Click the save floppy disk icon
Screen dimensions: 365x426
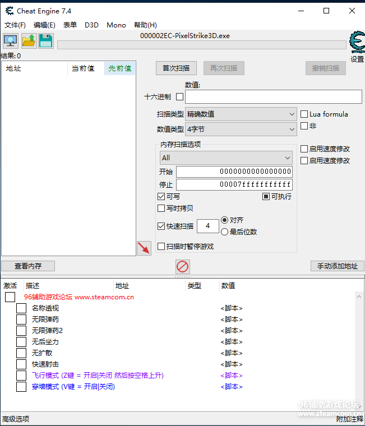[45, 41]
